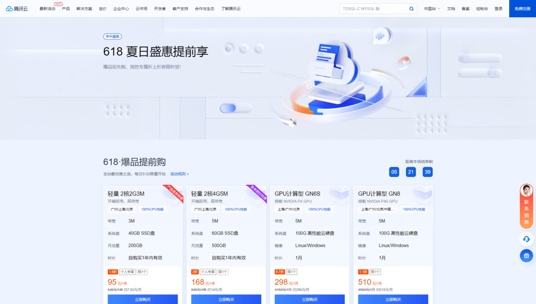Viewport: 536px width, 304px height.
Task: Click 立即购买 for 轻量 2核2G3M
Action: 142,299
